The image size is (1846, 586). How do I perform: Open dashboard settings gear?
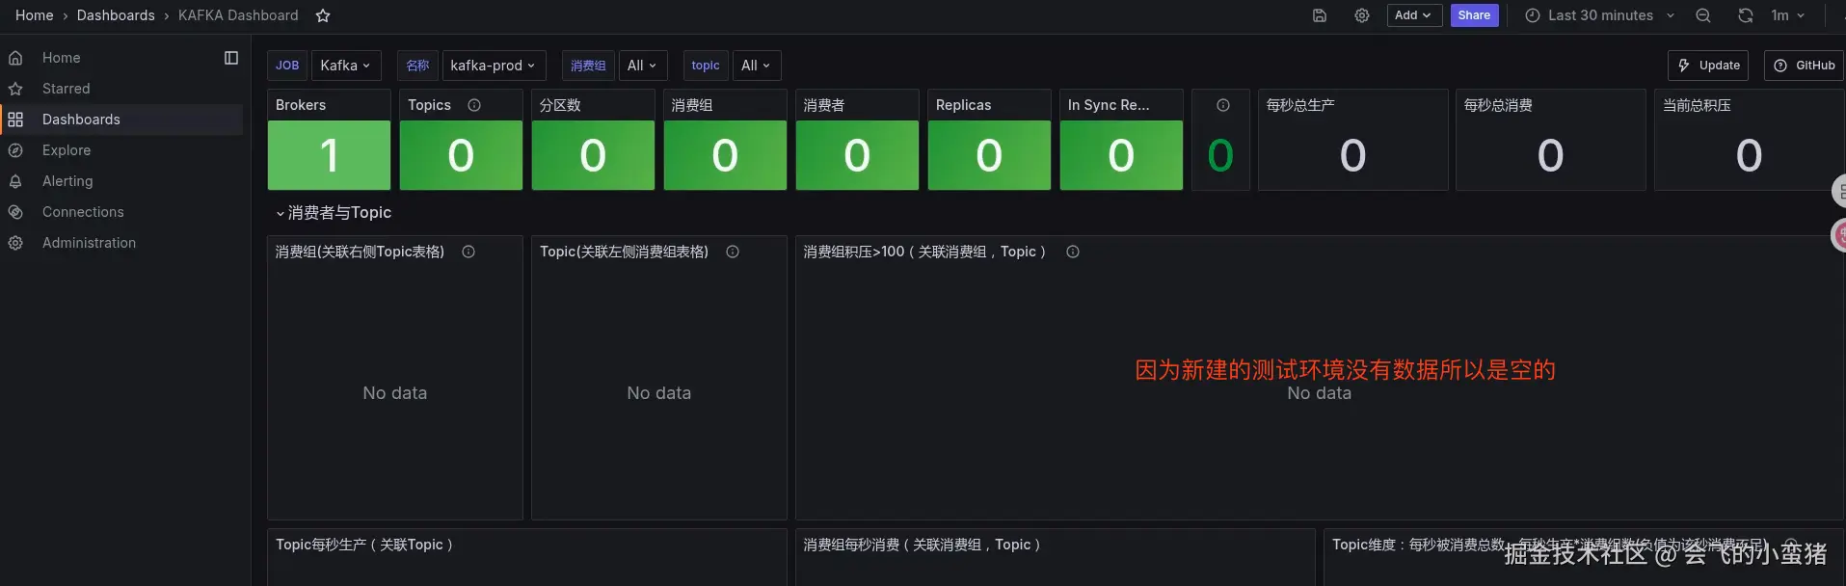(x=1362, y=15)
